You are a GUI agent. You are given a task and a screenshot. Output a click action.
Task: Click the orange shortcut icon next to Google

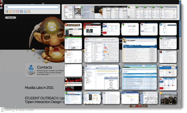(10, 12)
